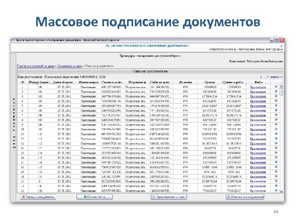Sort by the Плательщик column header

pos(88,82)
